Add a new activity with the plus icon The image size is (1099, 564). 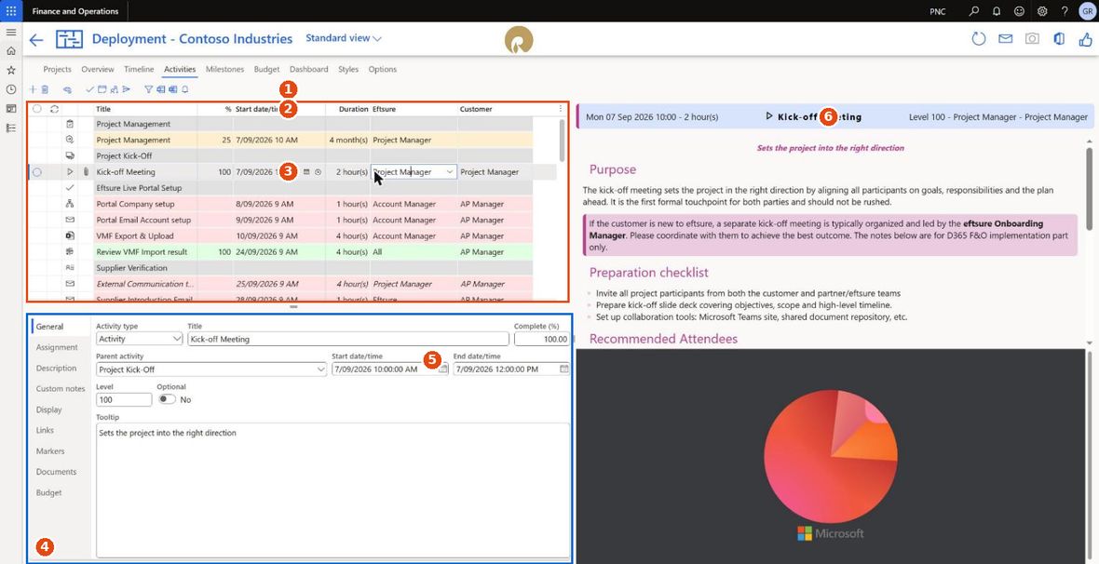[x=33, y=89]
